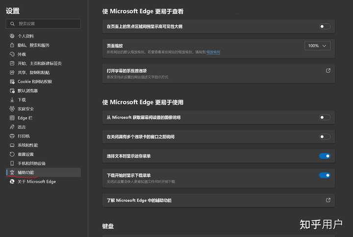Select 辅助功能 in the sidebar
Screen dimensions: 353x237
(43, 172)
